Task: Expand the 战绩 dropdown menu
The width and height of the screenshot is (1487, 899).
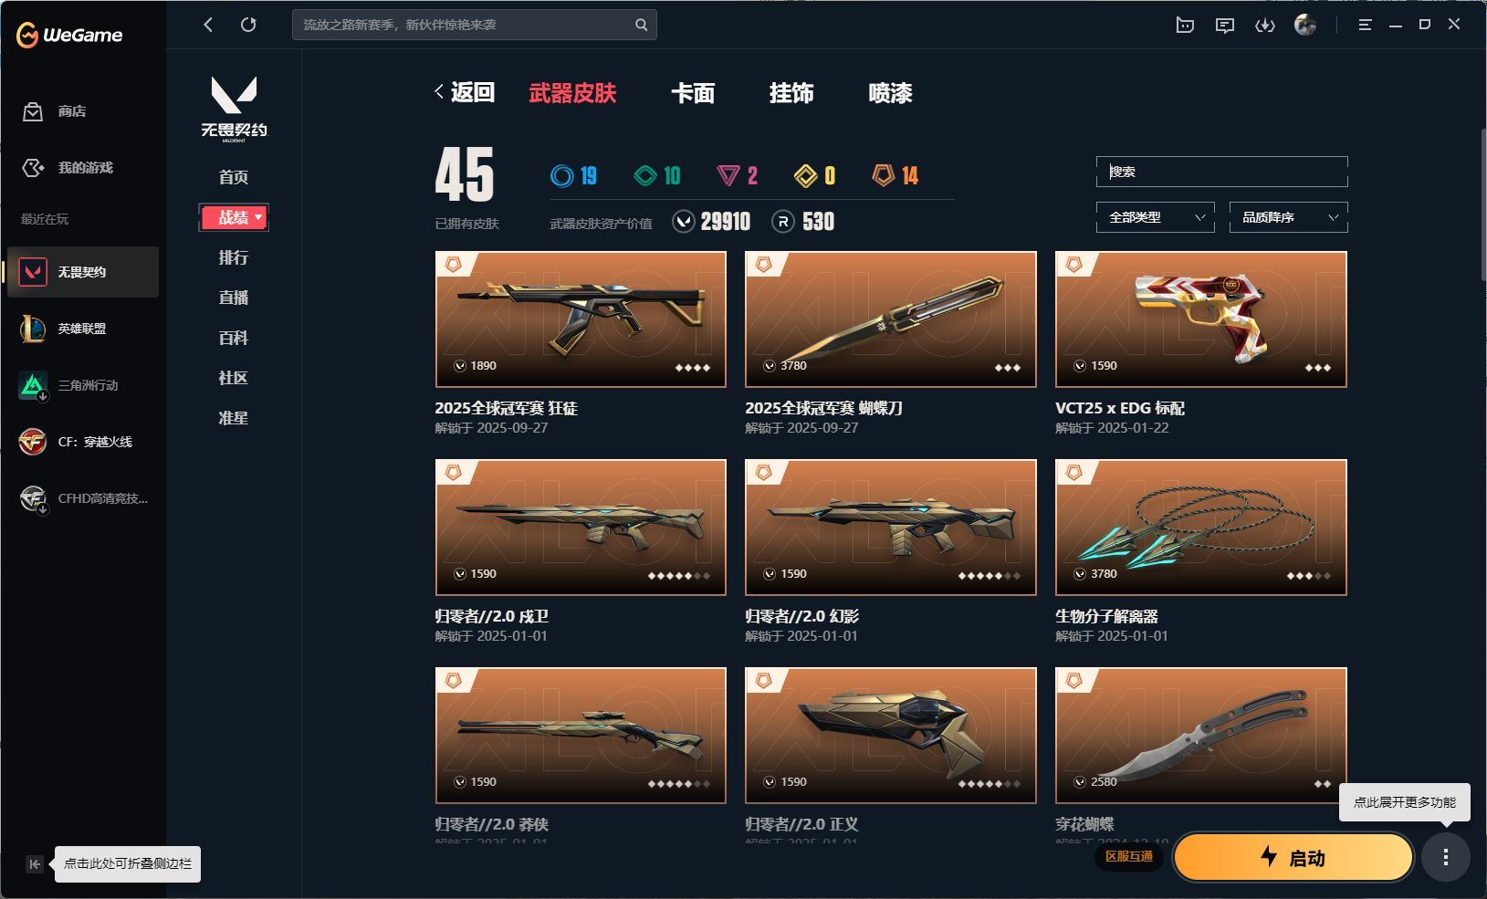Action: (x=234, y=217)
